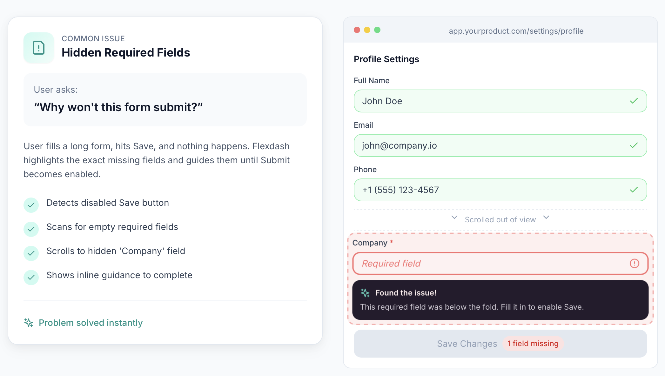Click the Why won't this form submit quote card
The image size is (665, 376).
(165, 100)
